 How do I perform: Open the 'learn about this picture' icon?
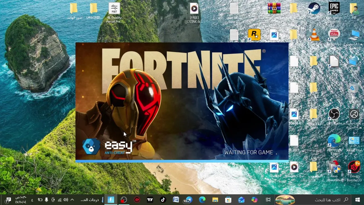pos(354,119)
